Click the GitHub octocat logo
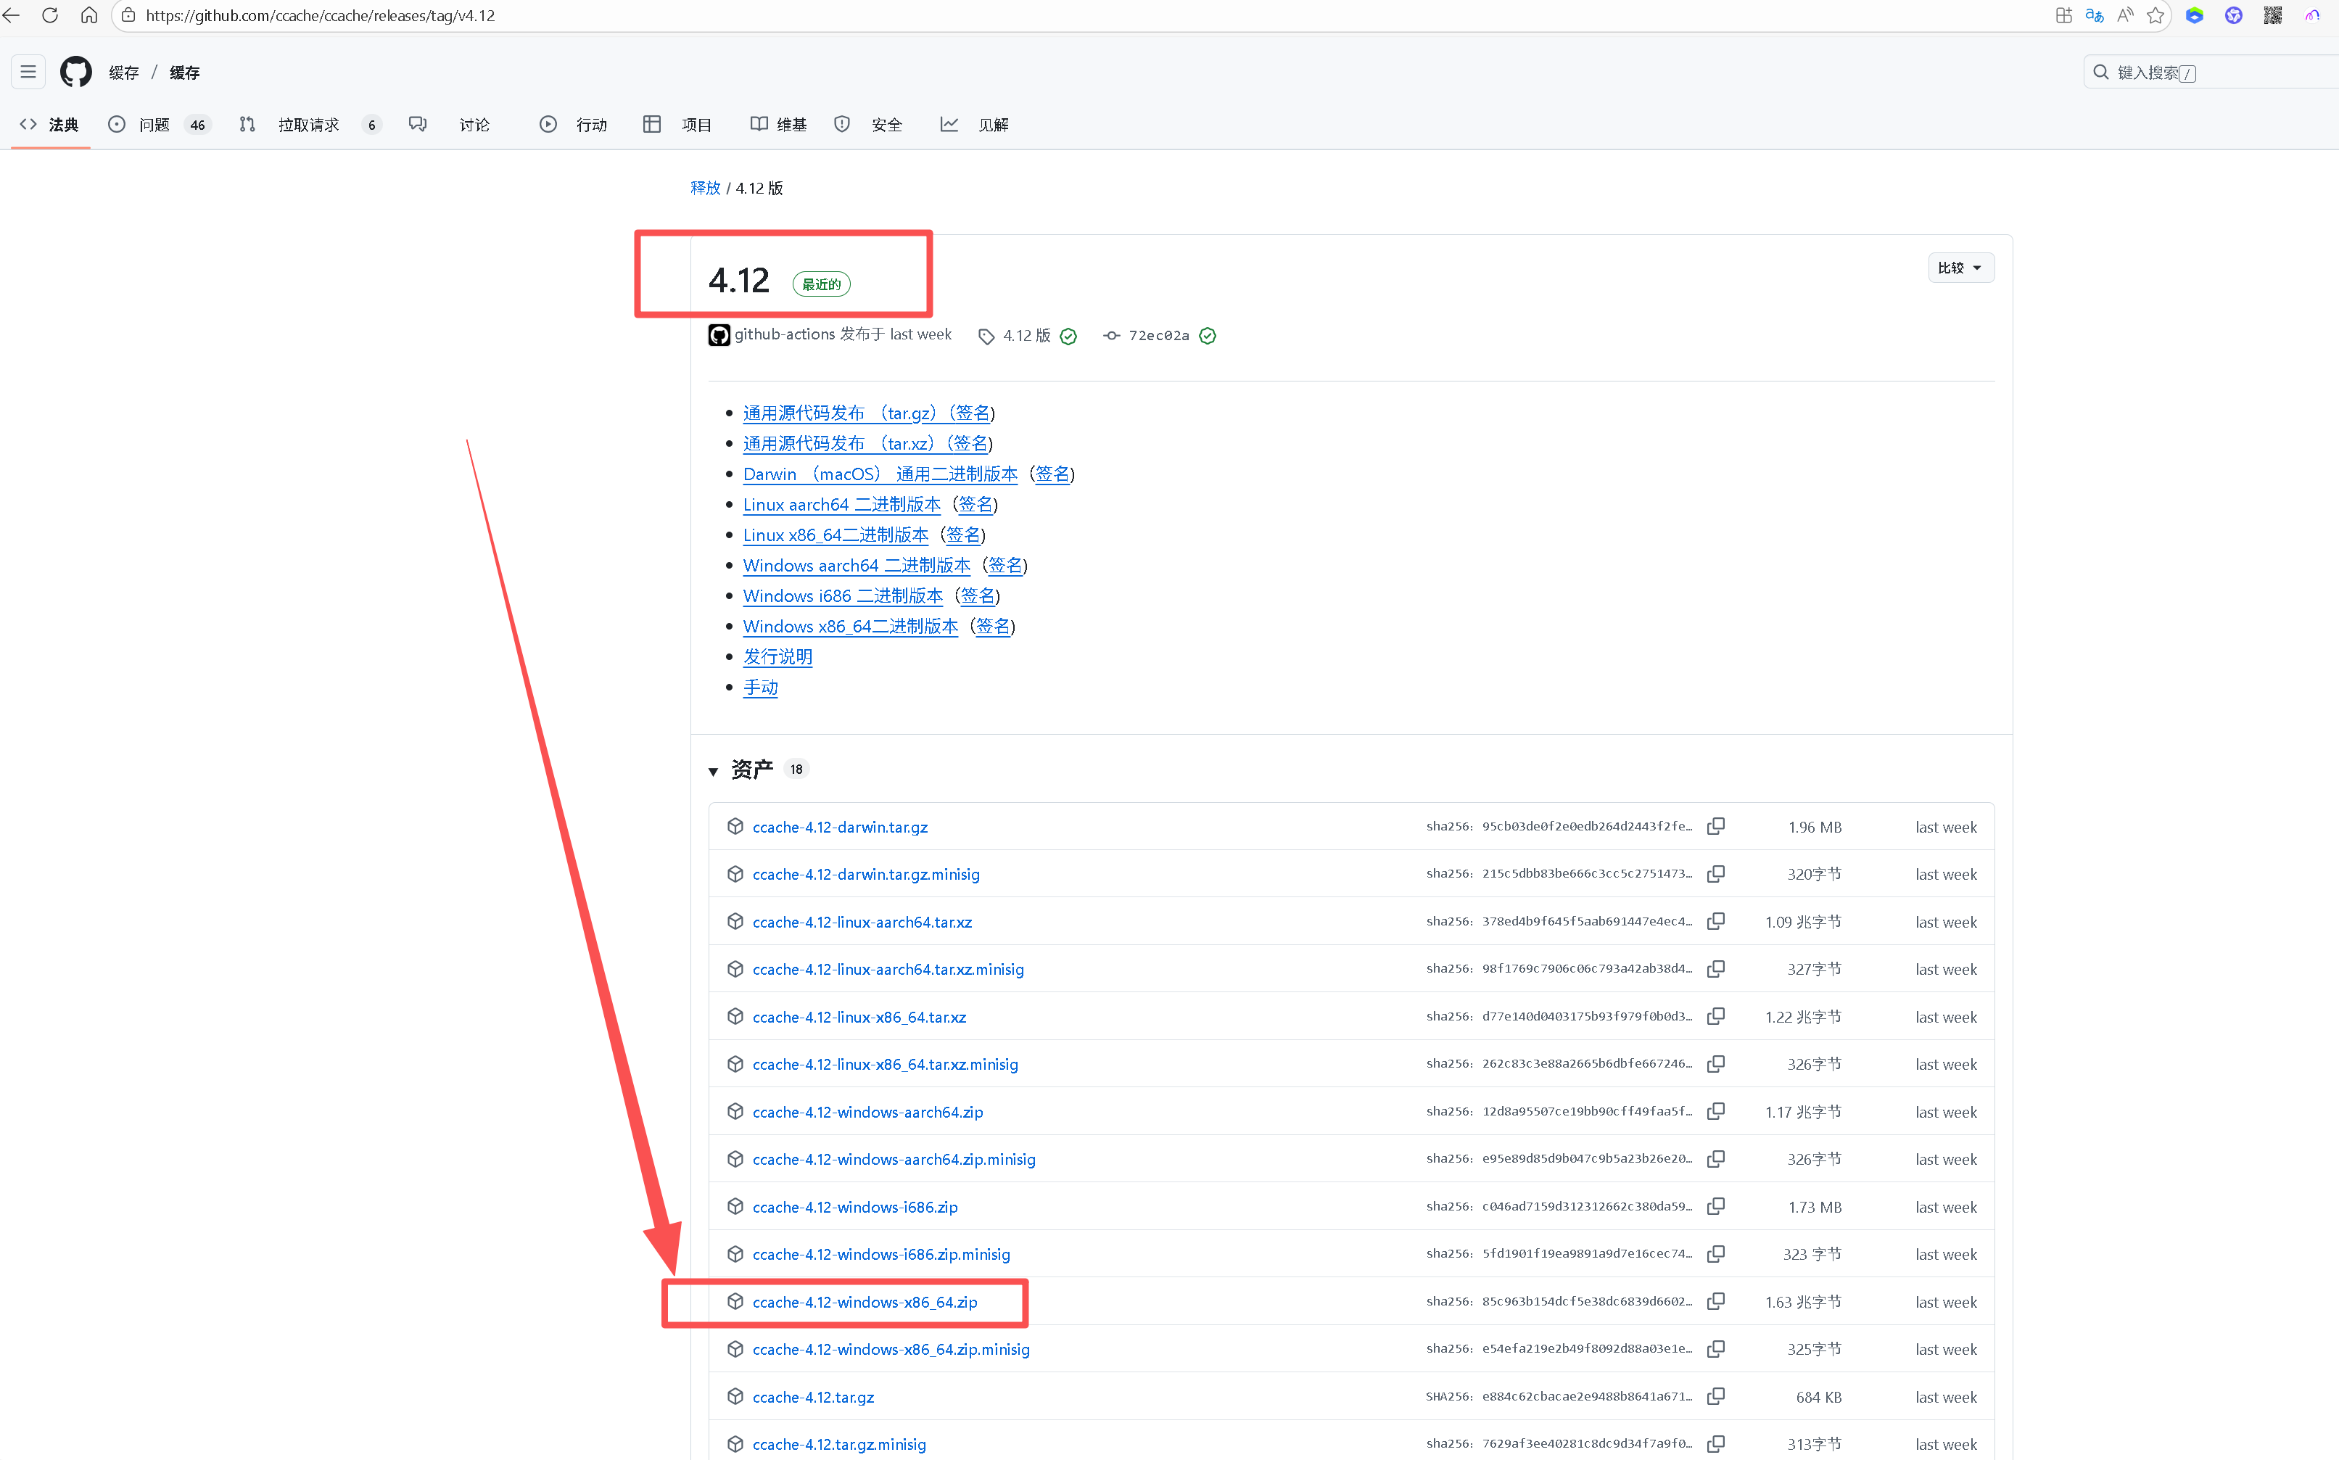The width and height of the screenshot is (2339, 1460). (x=76, y=72)
